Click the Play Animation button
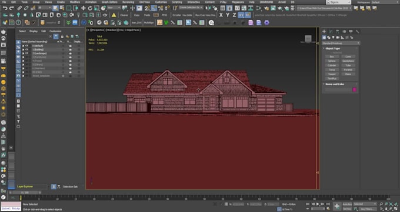 [x=318, y=204]
